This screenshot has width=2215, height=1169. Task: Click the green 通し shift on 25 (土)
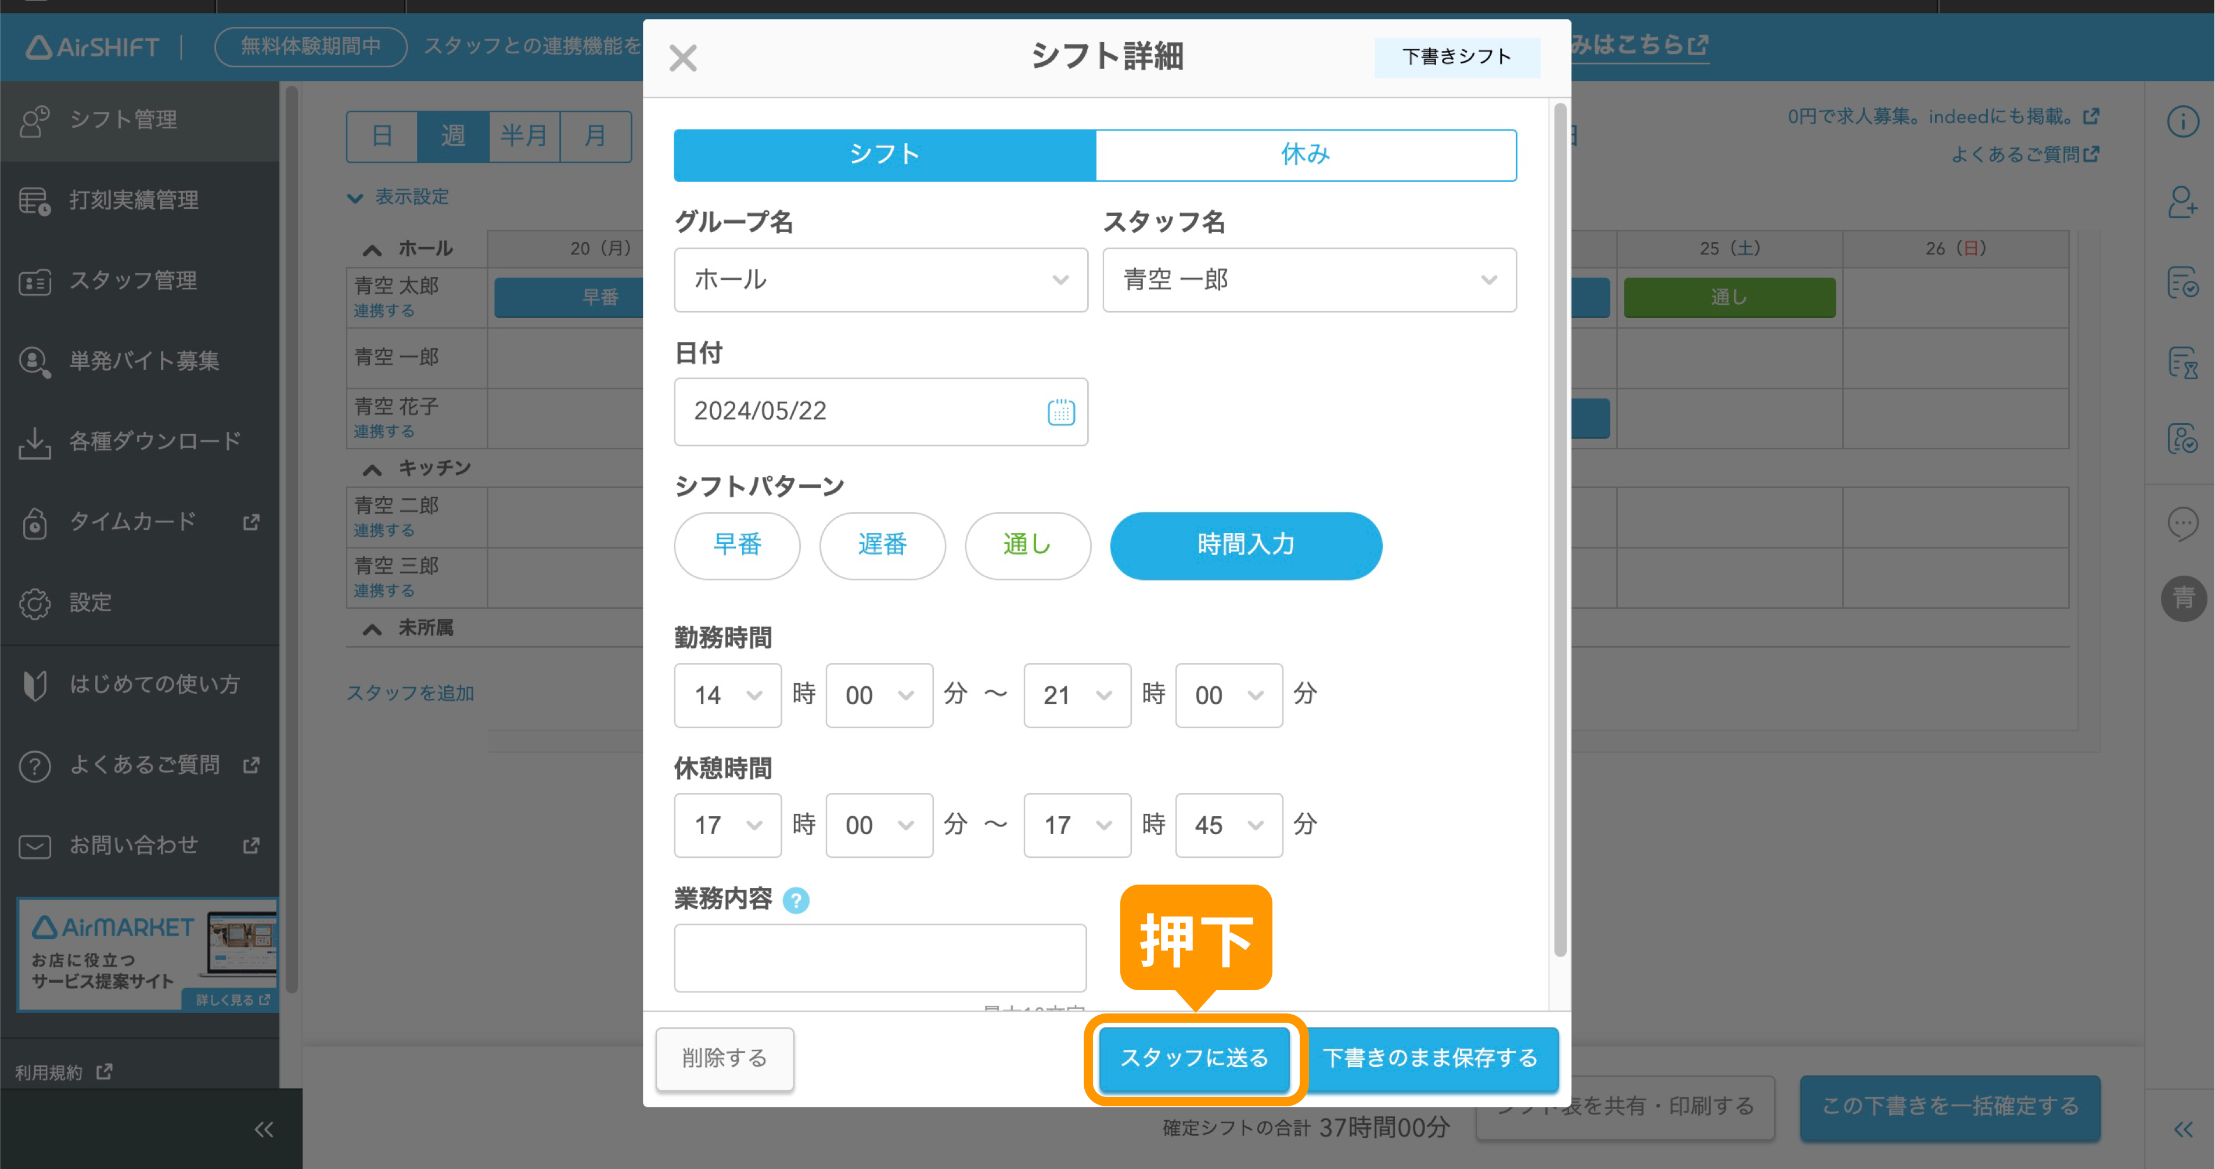coord(1729,297)
